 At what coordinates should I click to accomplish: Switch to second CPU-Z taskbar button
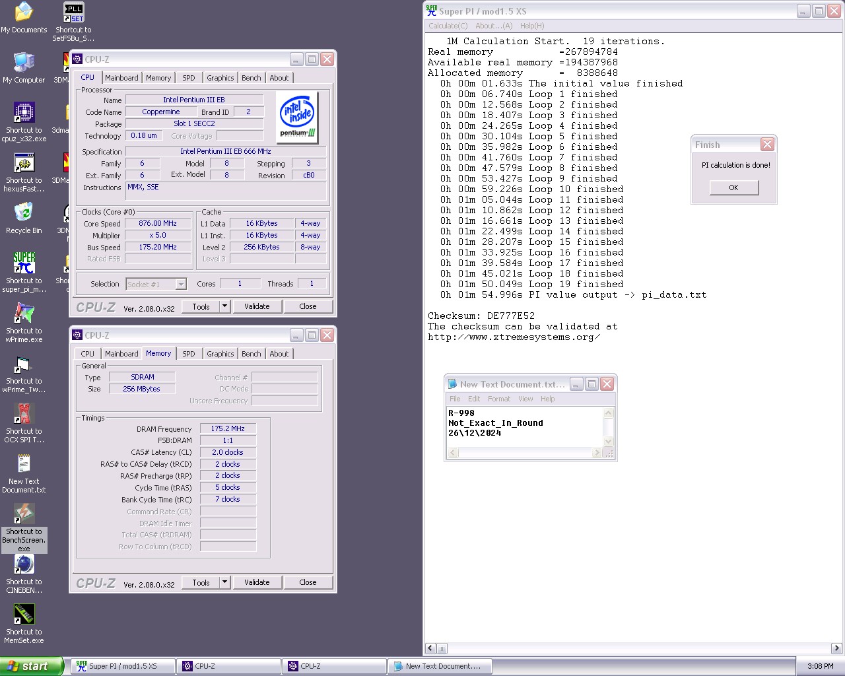(x=334, y=666)
